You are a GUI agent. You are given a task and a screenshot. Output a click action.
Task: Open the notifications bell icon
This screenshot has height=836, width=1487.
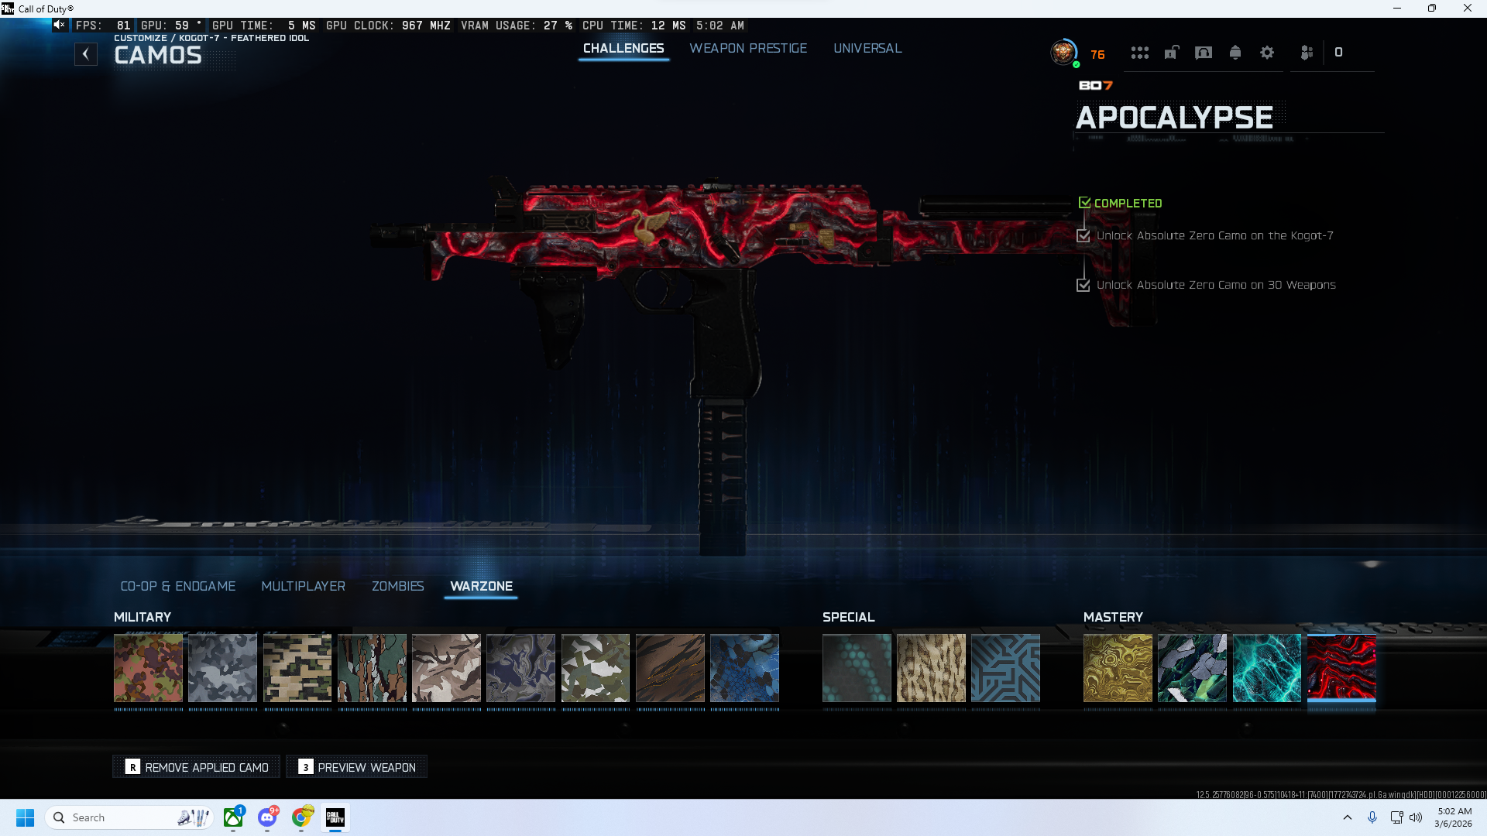1235,53
